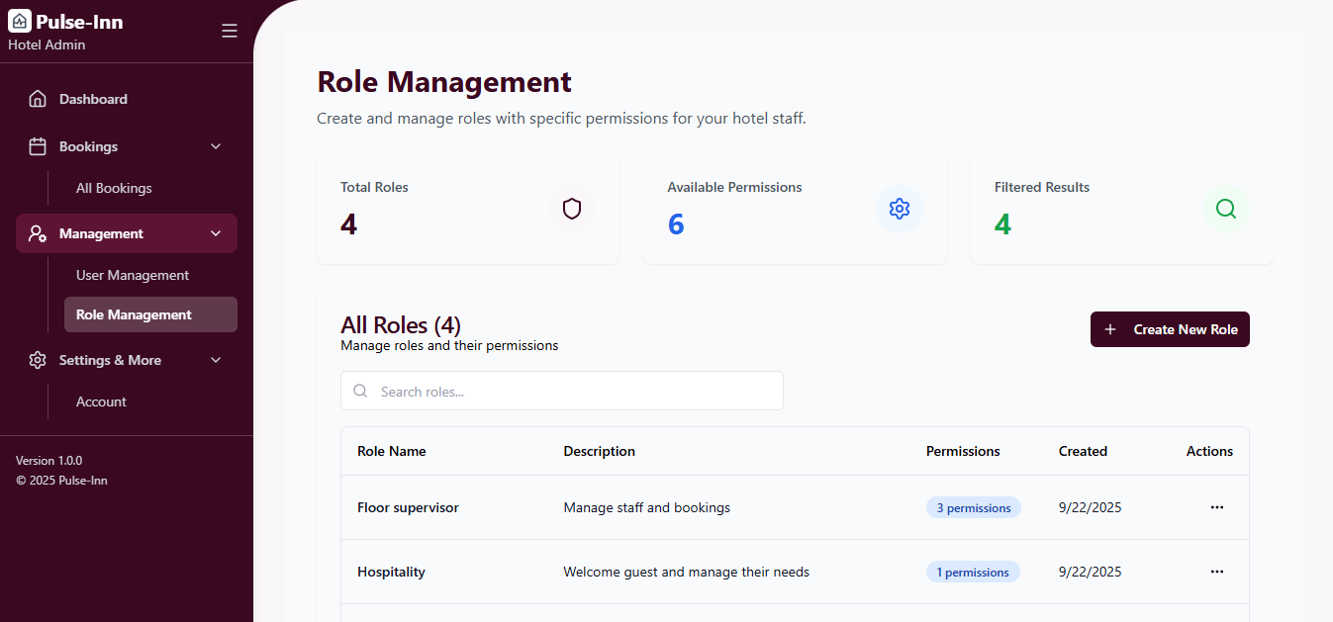Screen dimensions: 1333x622
Task: Open actions menu for Floor supervisor role
Action: 1216,507
